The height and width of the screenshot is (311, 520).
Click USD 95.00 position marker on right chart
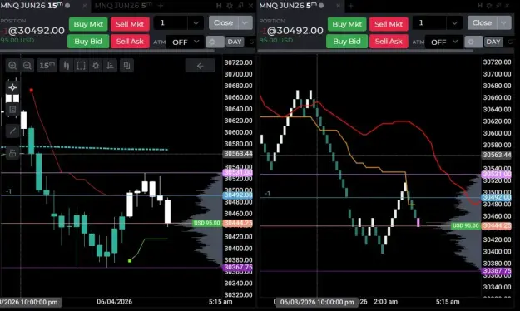pyautogui.click(x=466, y=226)
